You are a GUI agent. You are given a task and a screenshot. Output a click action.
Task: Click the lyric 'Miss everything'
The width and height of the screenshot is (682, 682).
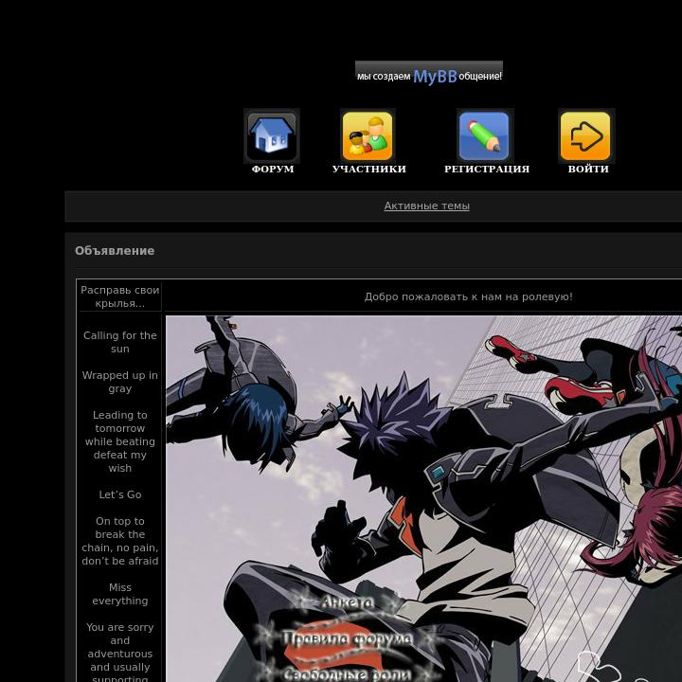pyautogui.click(x=120, y=594)
